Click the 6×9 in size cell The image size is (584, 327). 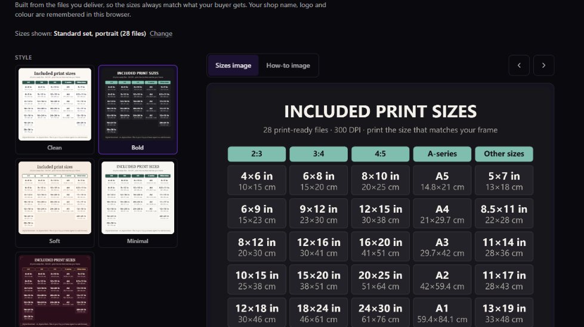[257, 214]
